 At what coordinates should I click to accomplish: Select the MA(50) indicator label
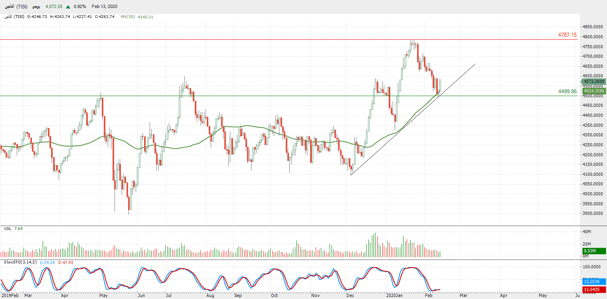click(x=128, y=17)
